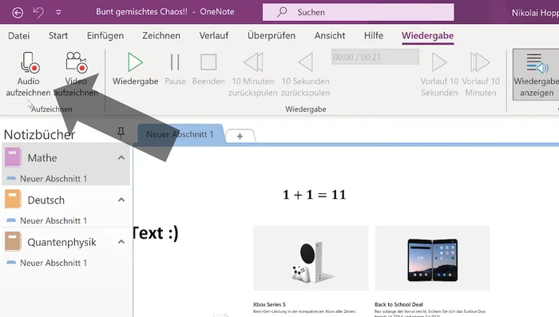
Task: Skip ahead with Vorlauf 10 Sekunden
Action: [x=439, y=74]
